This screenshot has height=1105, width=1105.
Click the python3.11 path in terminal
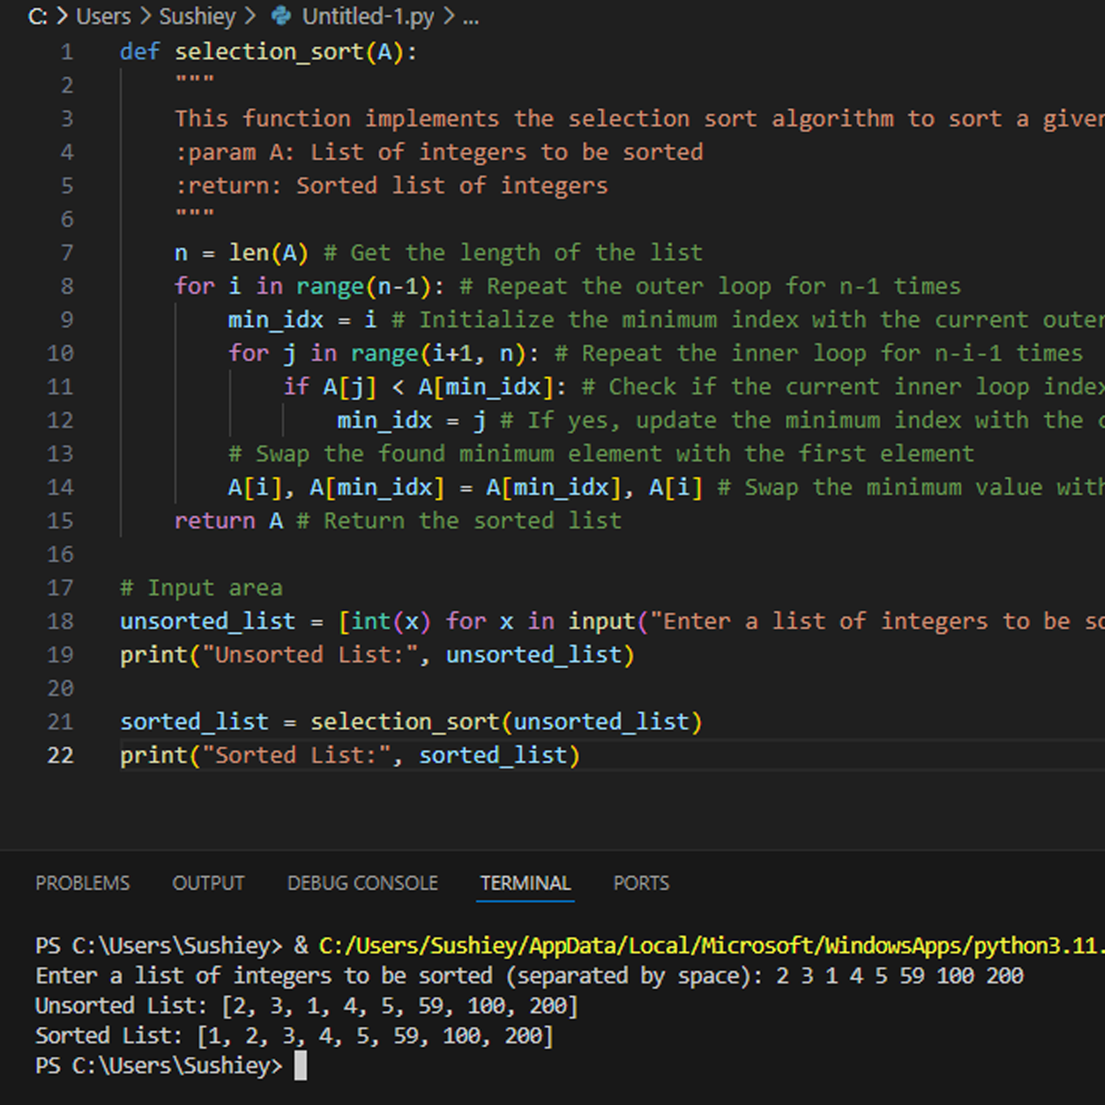tap(712, 945)
